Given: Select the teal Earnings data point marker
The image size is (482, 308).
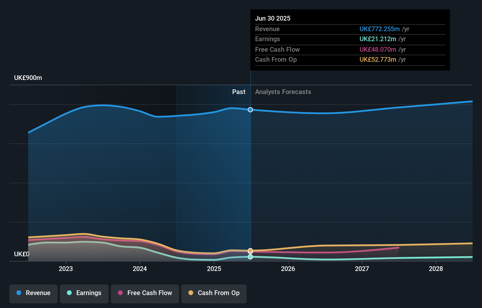Looking at the screenshot, I should pyautogui.click(x=250, y=257).
